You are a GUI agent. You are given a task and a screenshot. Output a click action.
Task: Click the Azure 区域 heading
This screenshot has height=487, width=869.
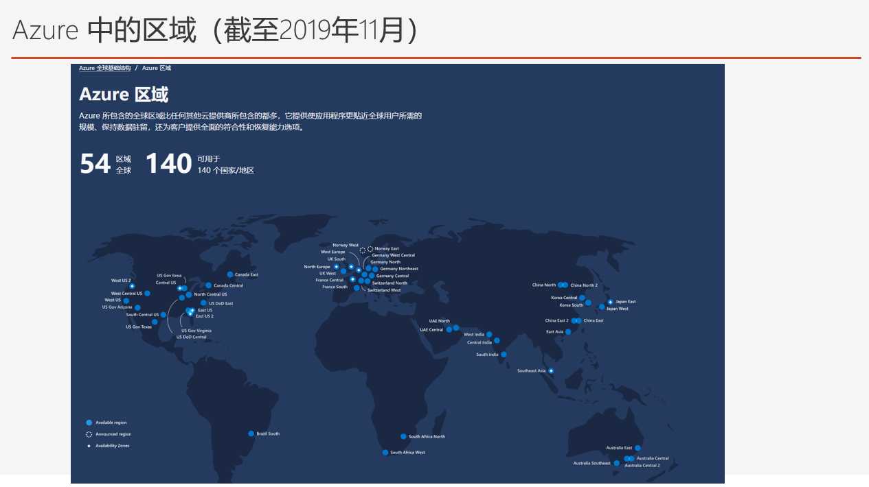pyautogui.click(x=124, y=95)
